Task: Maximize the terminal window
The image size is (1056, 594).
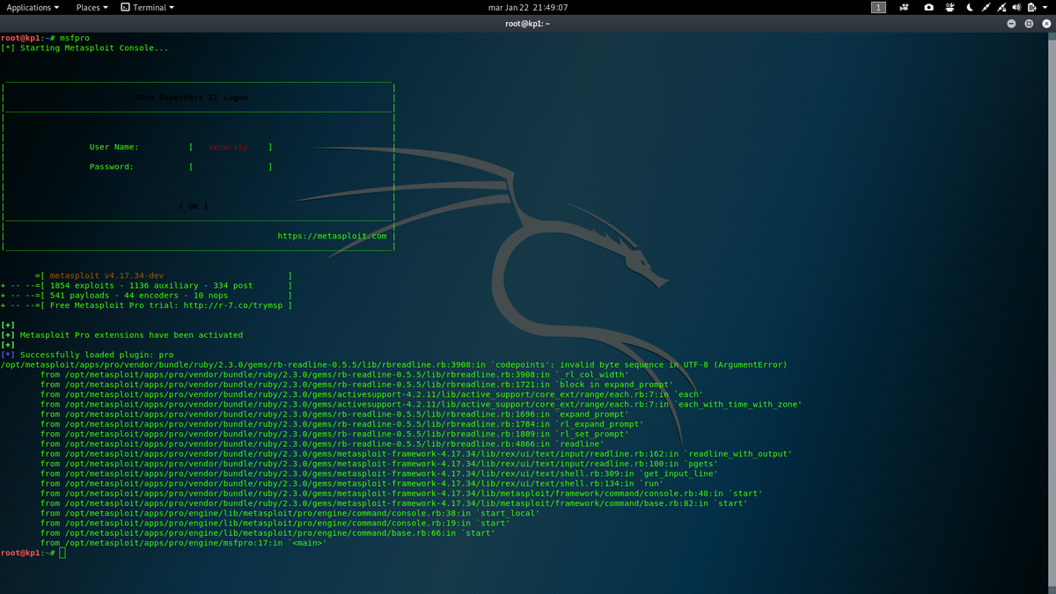Action: [1029, 24]
